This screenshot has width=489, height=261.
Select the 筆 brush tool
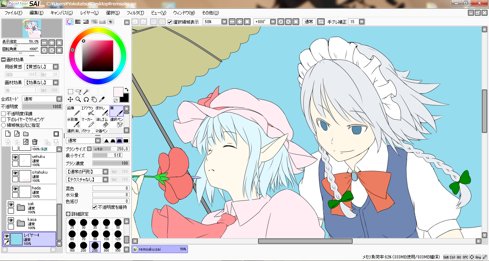[116, 111]
